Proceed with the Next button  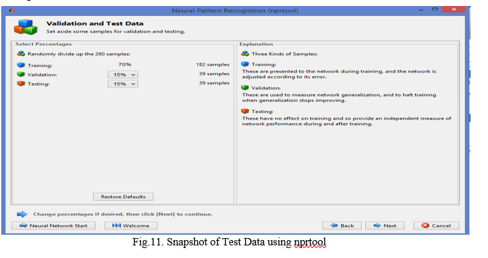click(x=384, y=225)
